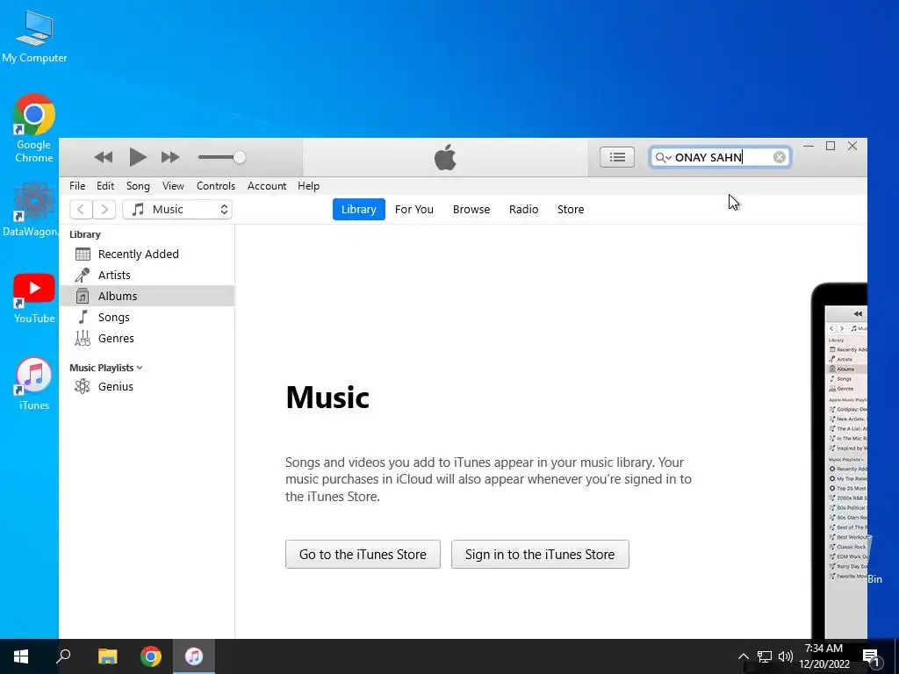The width and height of the screenshot is (899, 674).
Task: Open File Explorer from the taskbar
Action: (x=107, y=656)
